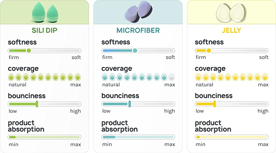Click the last yellow Jelly coverage droplet
The width and height of the screenshot is (276, 153).
265,77
